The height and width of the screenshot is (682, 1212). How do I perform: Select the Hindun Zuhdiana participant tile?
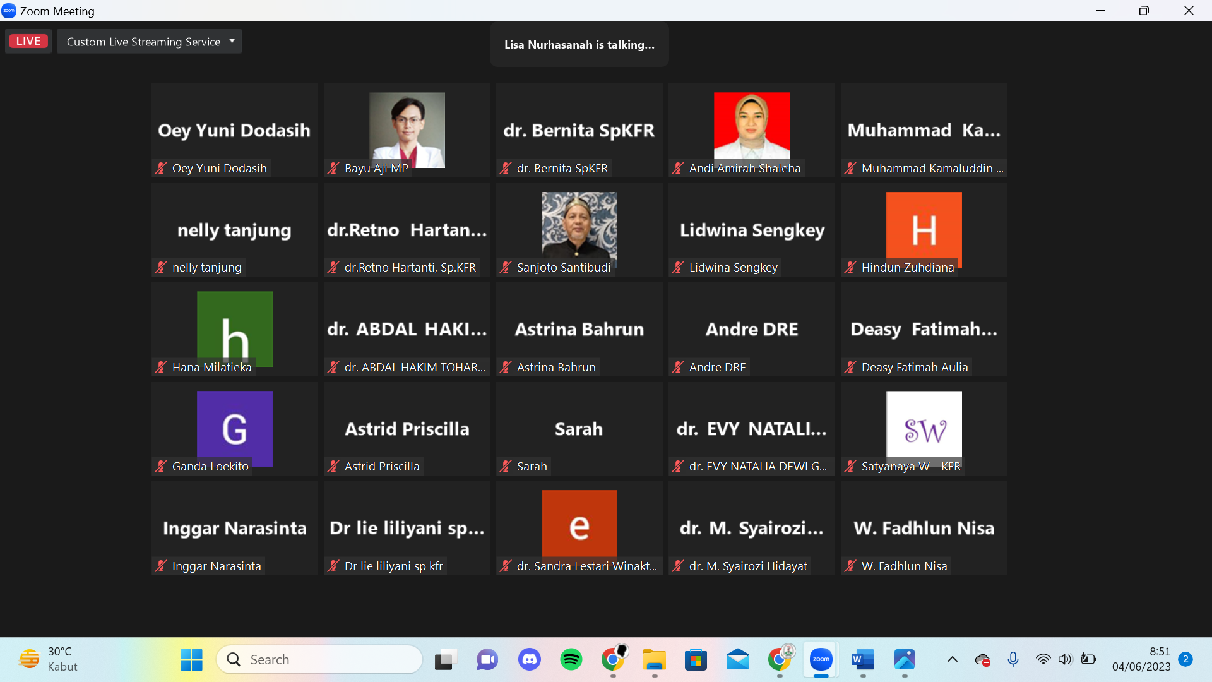coord(924,229)
